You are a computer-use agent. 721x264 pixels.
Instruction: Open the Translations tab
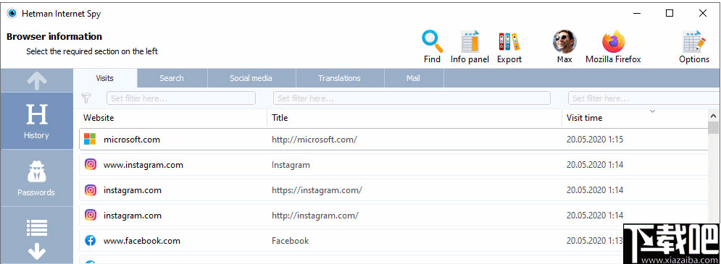339,78
